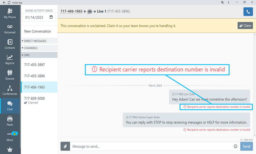This screenshot has height=154, width=256.
Task: Select the 717-455-3897 SMS conversation
Action: point(34,65)
